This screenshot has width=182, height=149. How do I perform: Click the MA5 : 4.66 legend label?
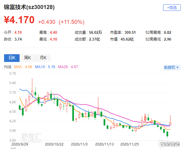pos(23,67)
